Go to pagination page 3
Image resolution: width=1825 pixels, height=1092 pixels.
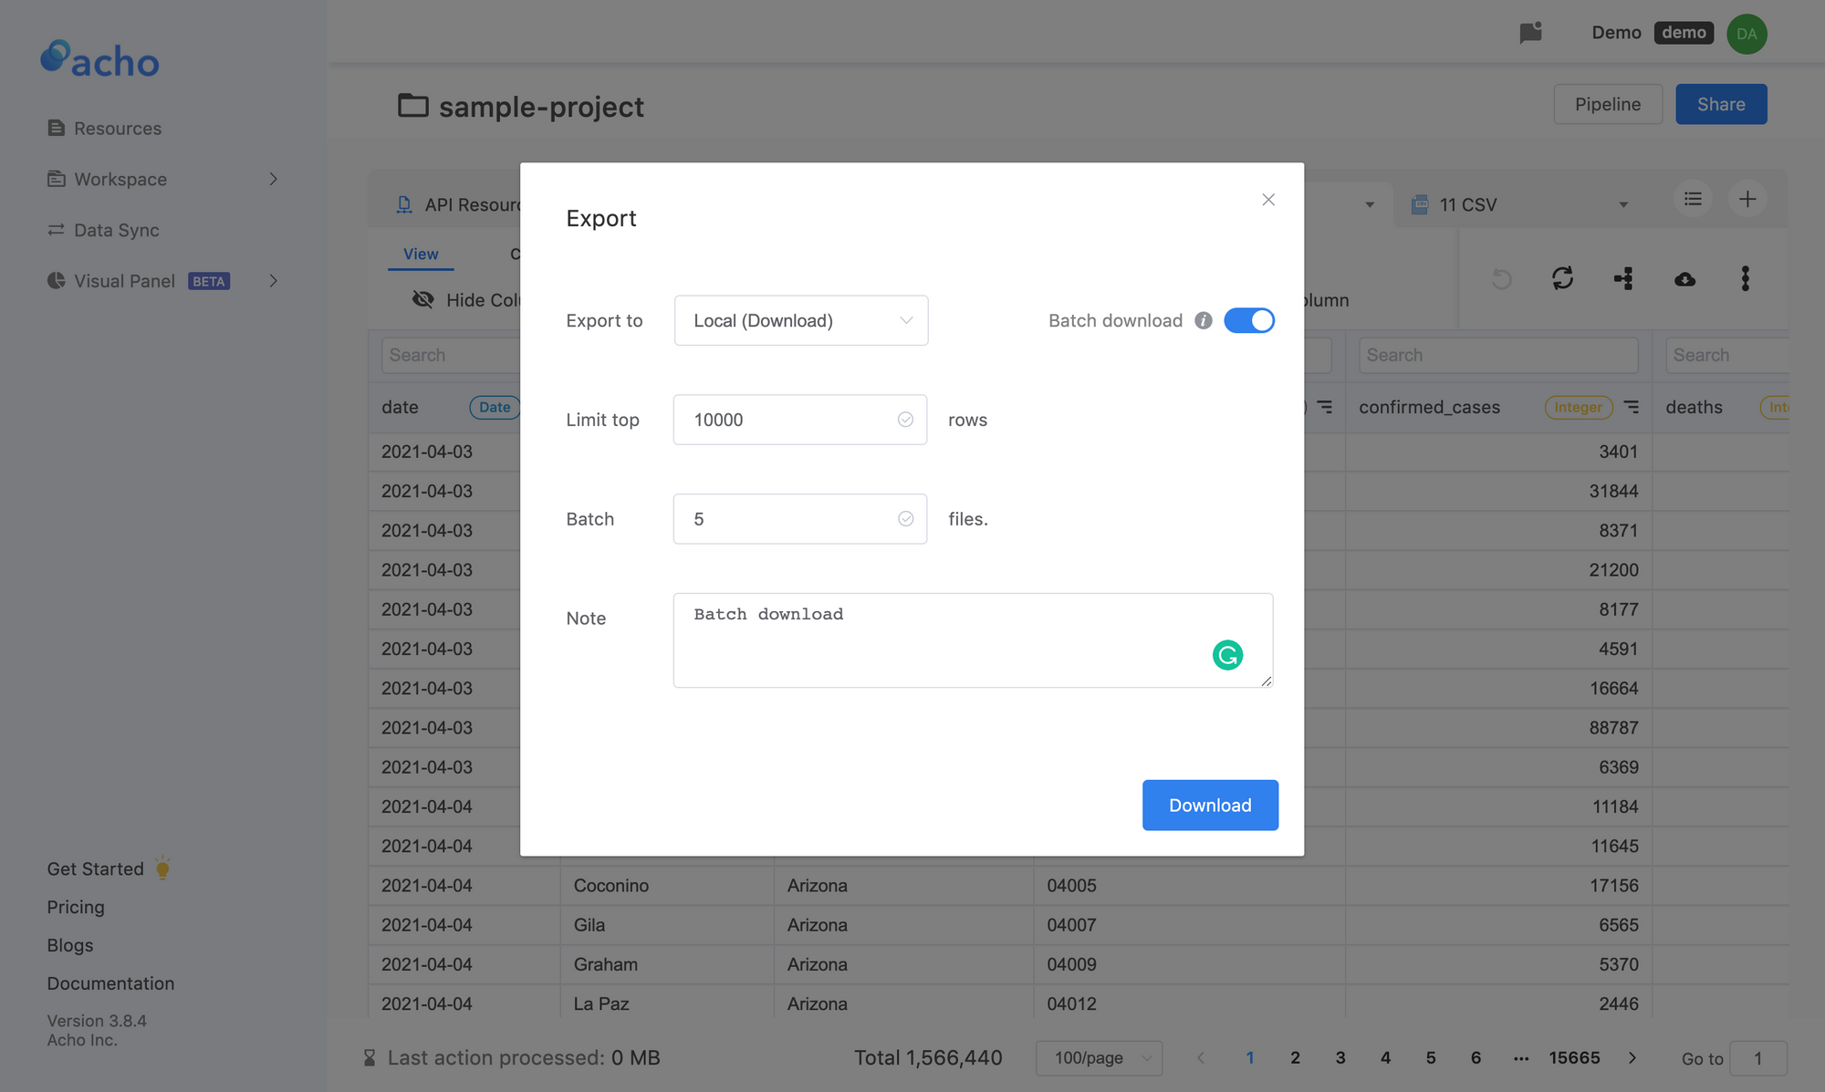(1340, 1058)
